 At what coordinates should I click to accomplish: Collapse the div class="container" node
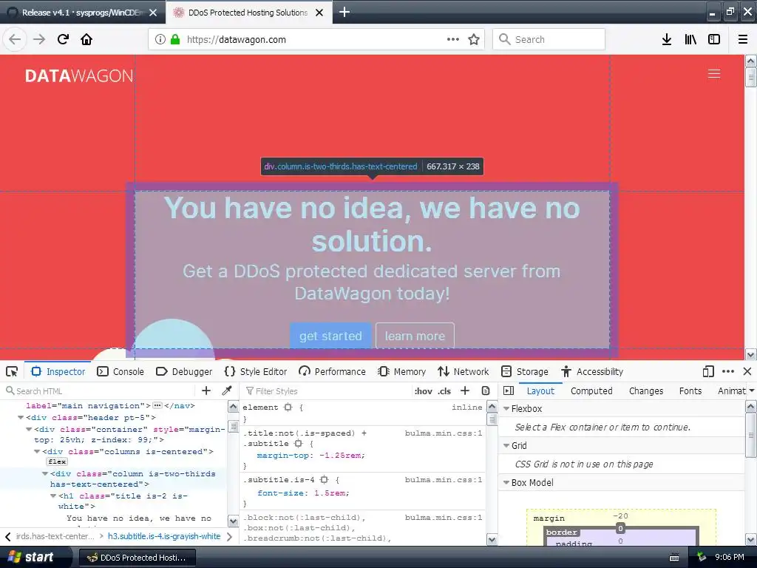(x=29, y=429)
